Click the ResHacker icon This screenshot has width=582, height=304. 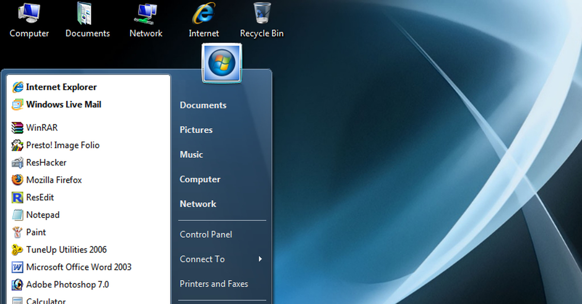(18, 163)
